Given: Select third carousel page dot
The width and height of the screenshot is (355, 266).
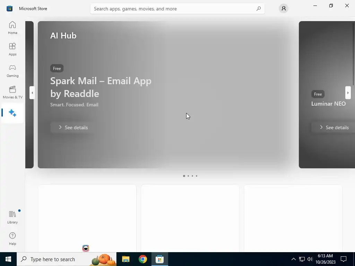Looking at the screenshot, I should coord(192,176).
